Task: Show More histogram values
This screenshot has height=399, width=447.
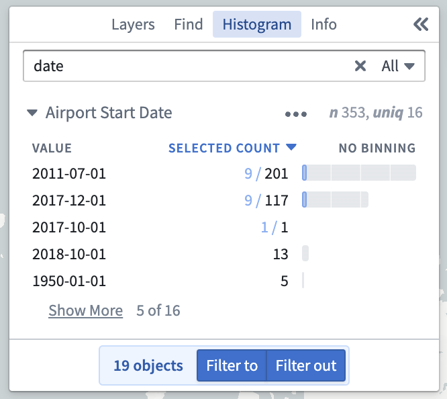Action: point(85,310)
